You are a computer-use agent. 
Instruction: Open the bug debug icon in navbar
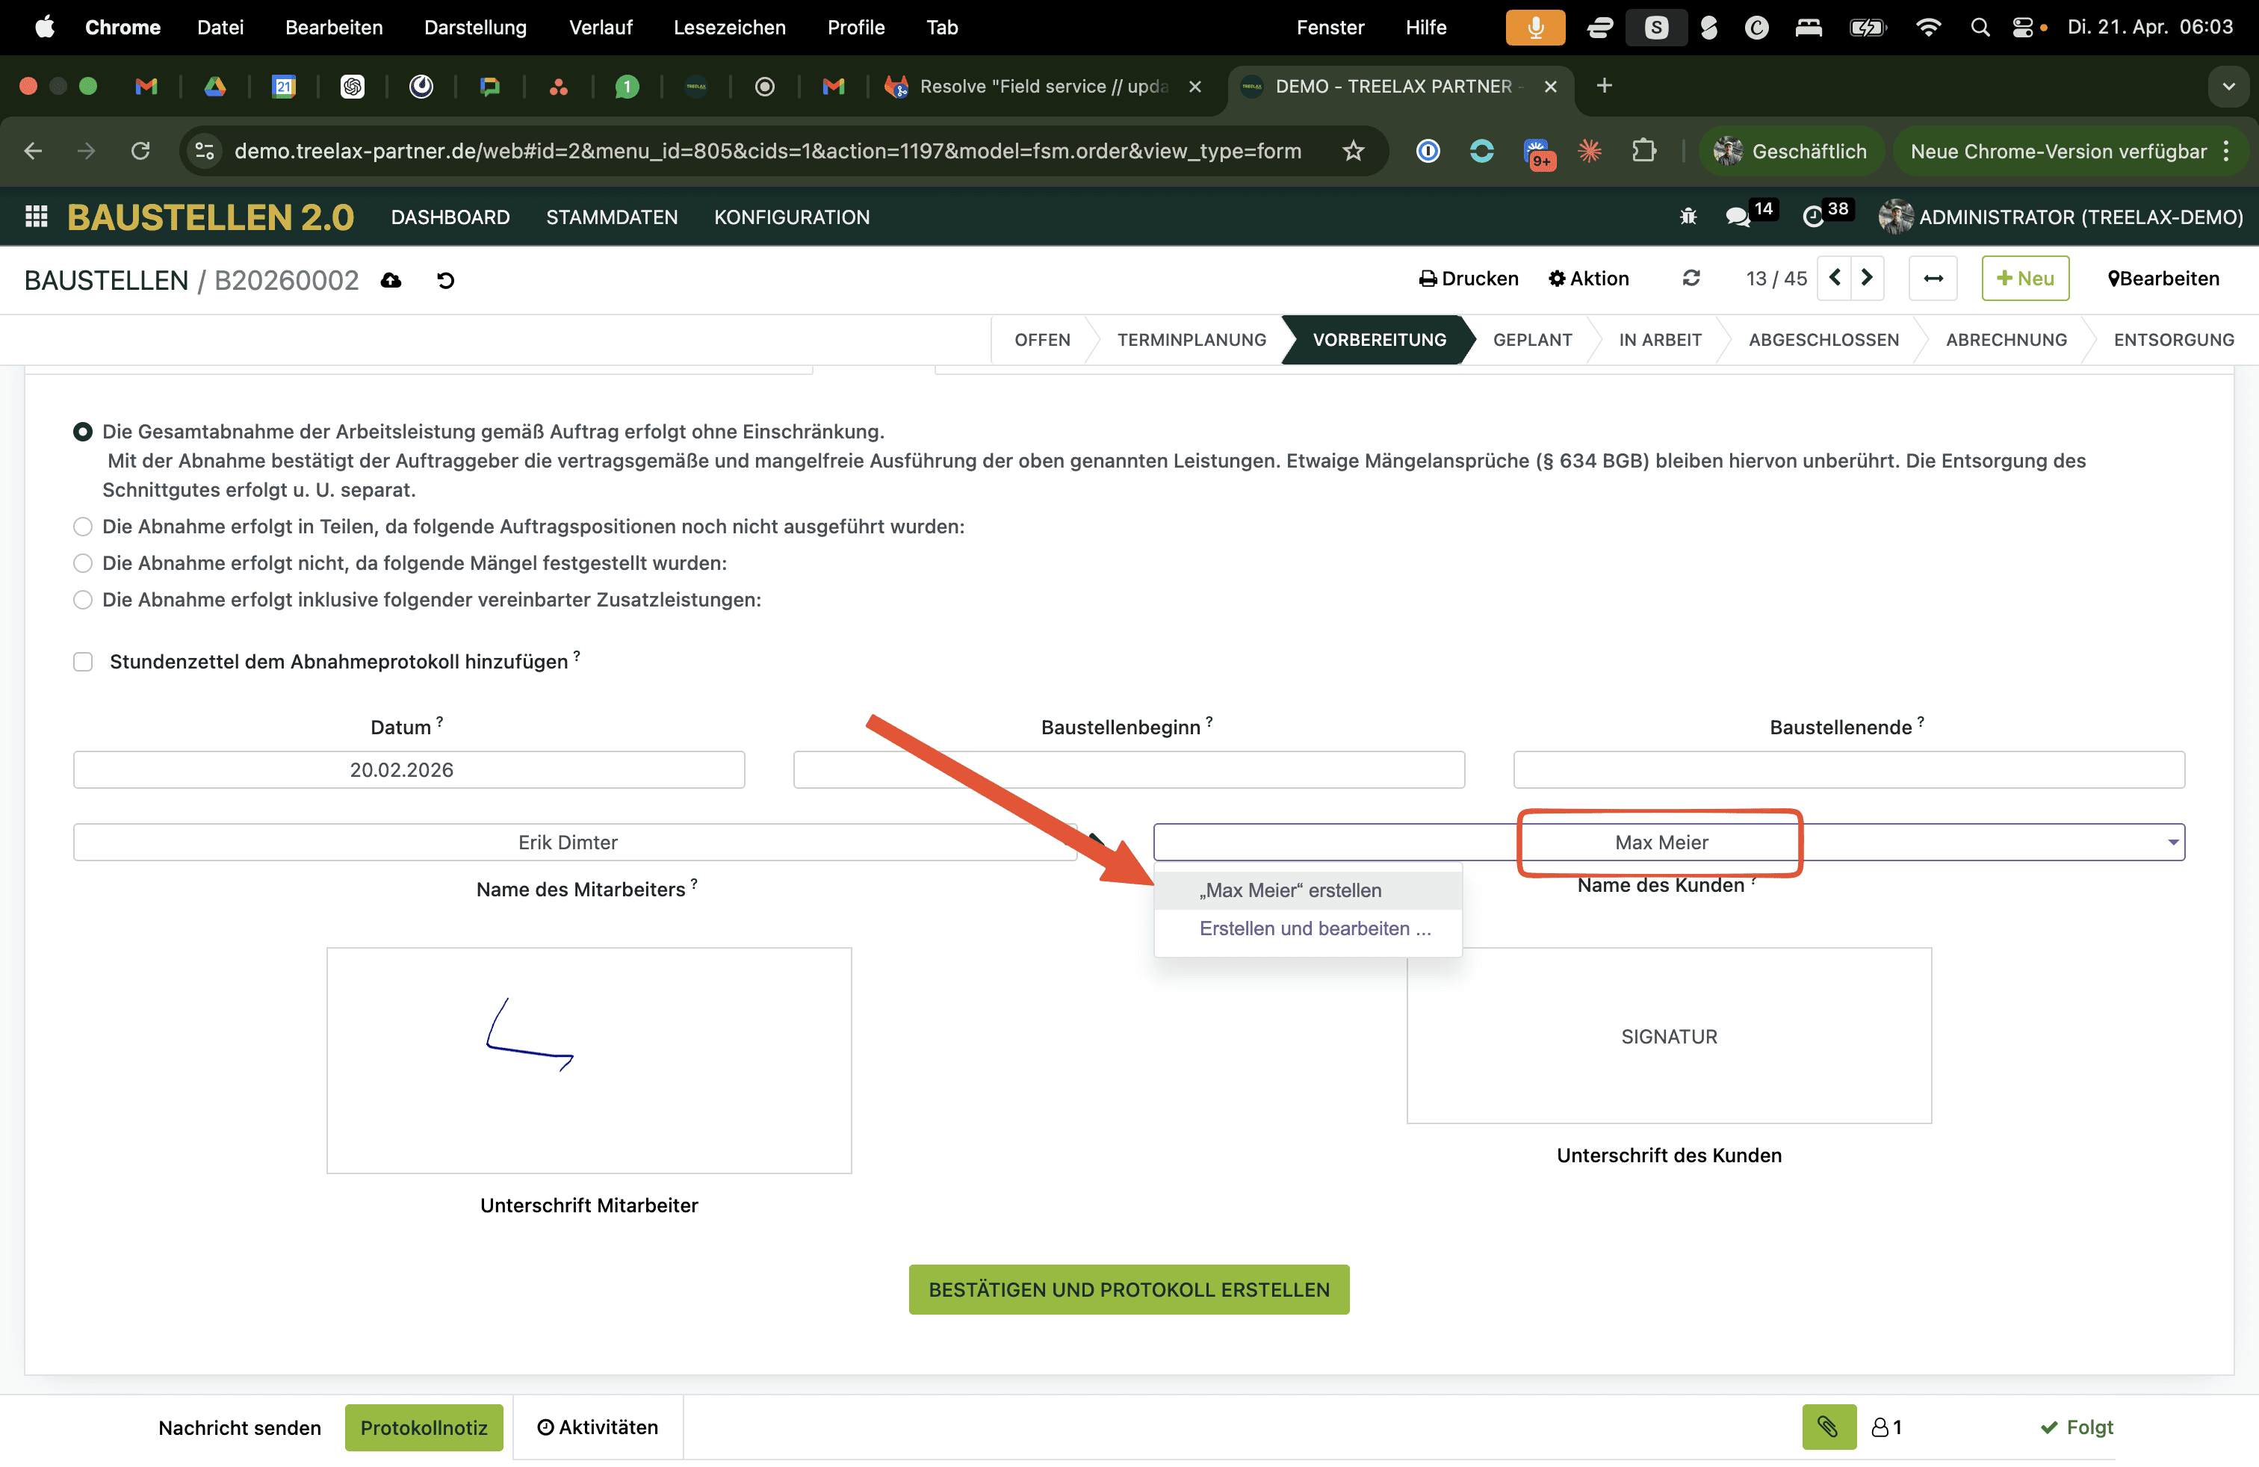pyautogui.click(x=1688, y=217)
